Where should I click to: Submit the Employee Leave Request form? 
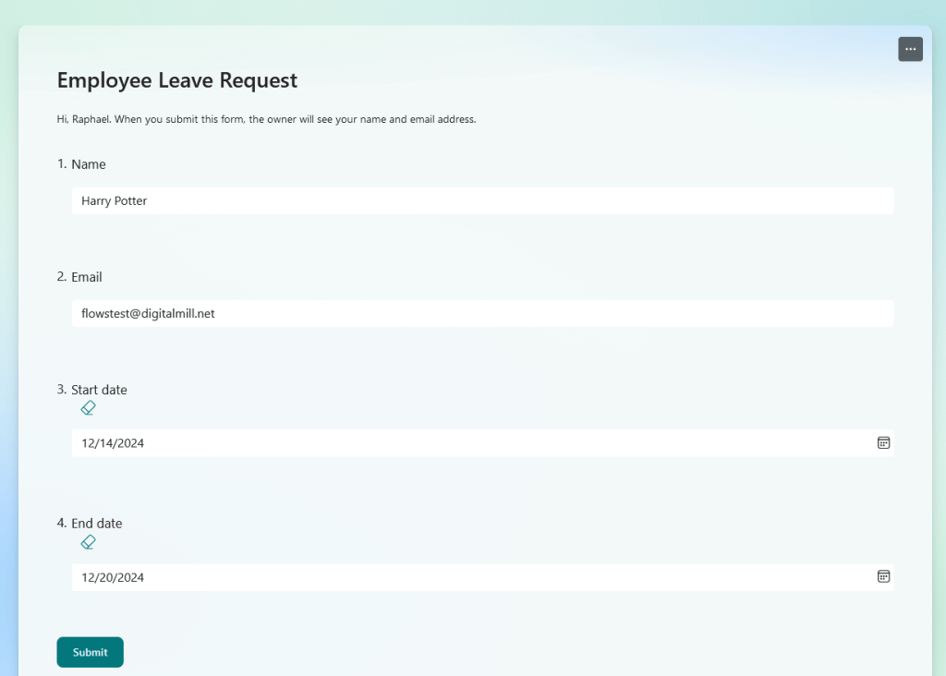click(x=90, y=652)
